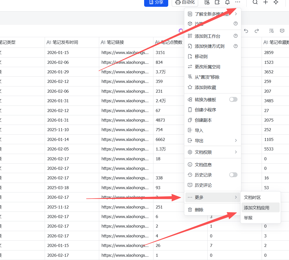This screenshot has width=289, height=260.
Task: Open the link in the 2026-02-05 row
Action: click(x=125, y=149)
